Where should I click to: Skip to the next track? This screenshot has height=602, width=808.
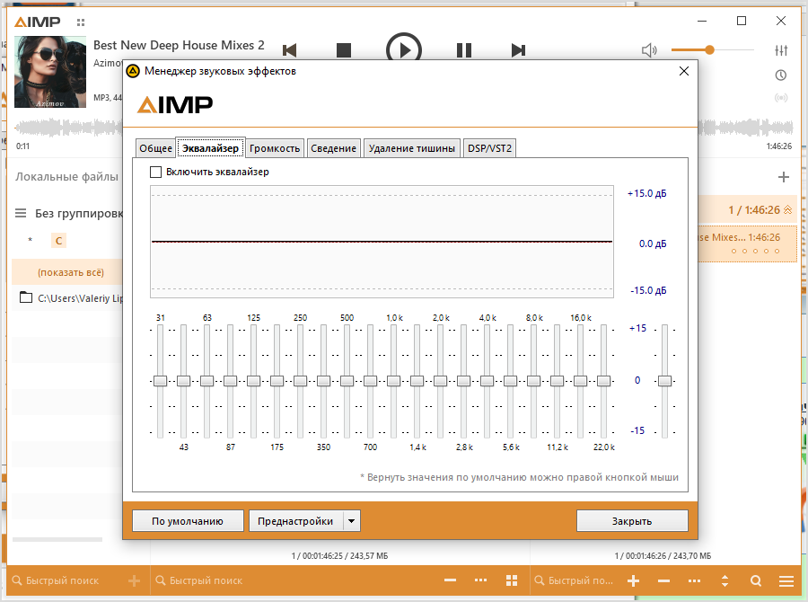click(518, 50)
